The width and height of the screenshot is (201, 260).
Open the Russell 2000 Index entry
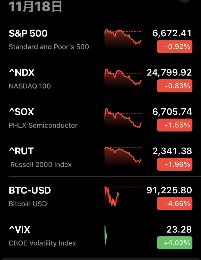tap(41, 165)
